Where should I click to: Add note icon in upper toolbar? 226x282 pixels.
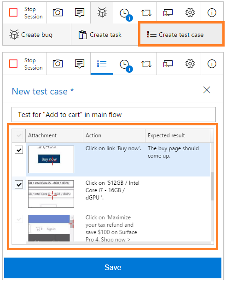click(x=80, y=12)
